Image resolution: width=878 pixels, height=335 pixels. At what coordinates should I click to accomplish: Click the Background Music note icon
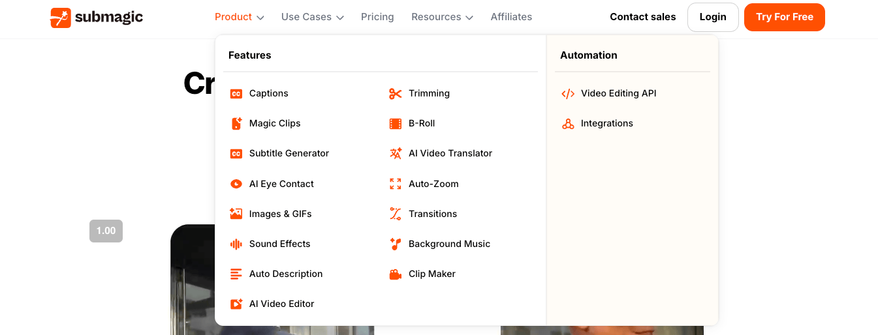click(396, 244)
